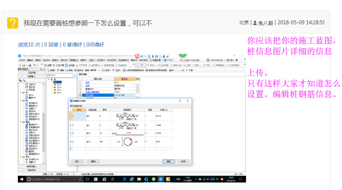Click the 绘图 toolbar icon

coord(45,65)
